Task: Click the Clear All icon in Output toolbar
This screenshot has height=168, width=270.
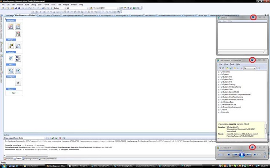Action: pos(60,138)
